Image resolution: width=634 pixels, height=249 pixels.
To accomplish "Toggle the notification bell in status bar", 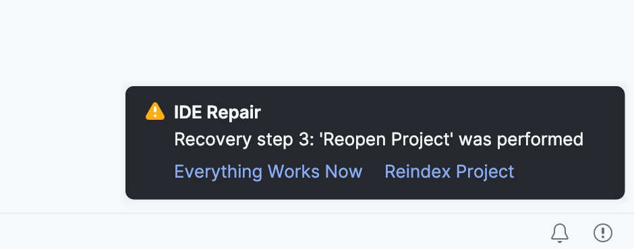I will point(560,233).
